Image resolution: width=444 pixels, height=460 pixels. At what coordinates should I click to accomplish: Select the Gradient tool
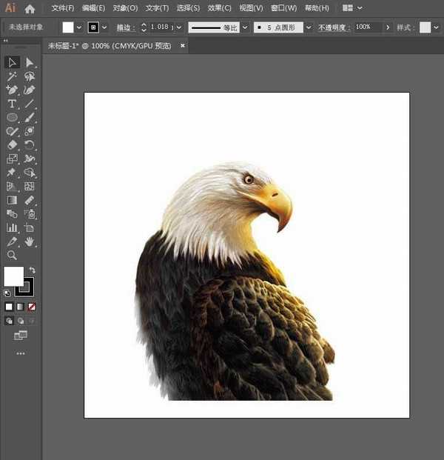[x=12, y=200]
